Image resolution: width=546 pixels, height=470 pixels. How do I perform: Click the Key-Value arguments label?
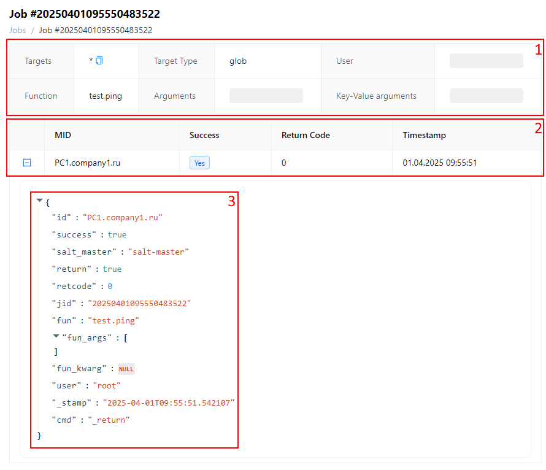(376, 96)
